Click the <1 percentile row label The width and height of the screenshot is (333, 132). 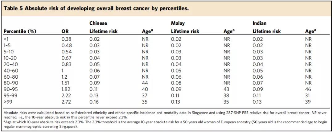[x=6, y=39]
